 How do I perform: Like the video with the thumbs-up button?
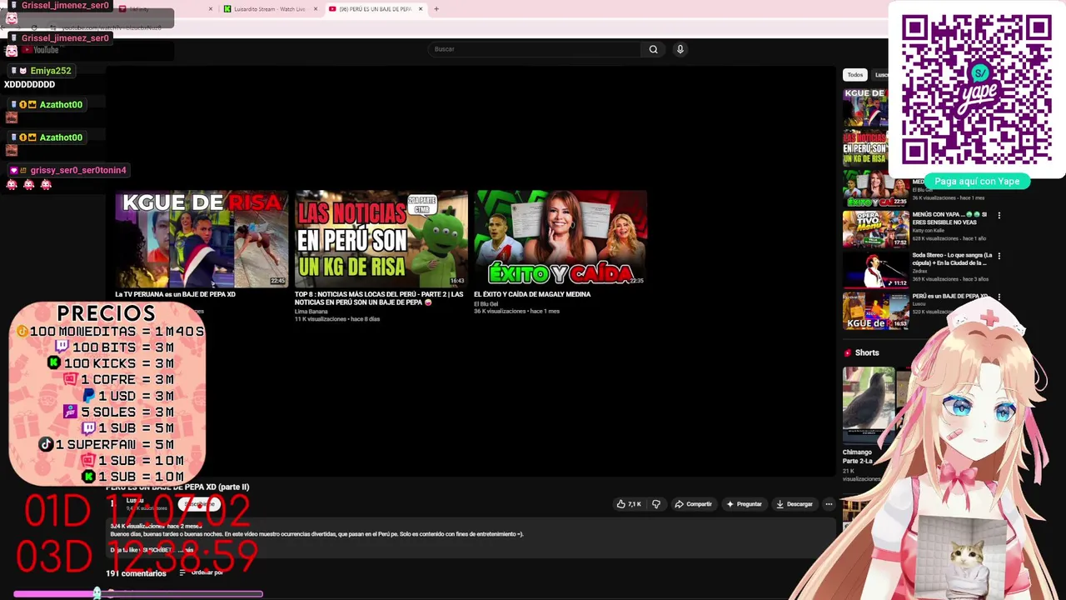pos(629,504)
